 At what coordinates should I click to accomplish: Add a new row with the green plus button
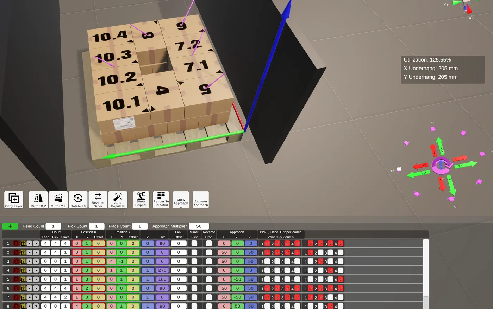coord(10,226)
